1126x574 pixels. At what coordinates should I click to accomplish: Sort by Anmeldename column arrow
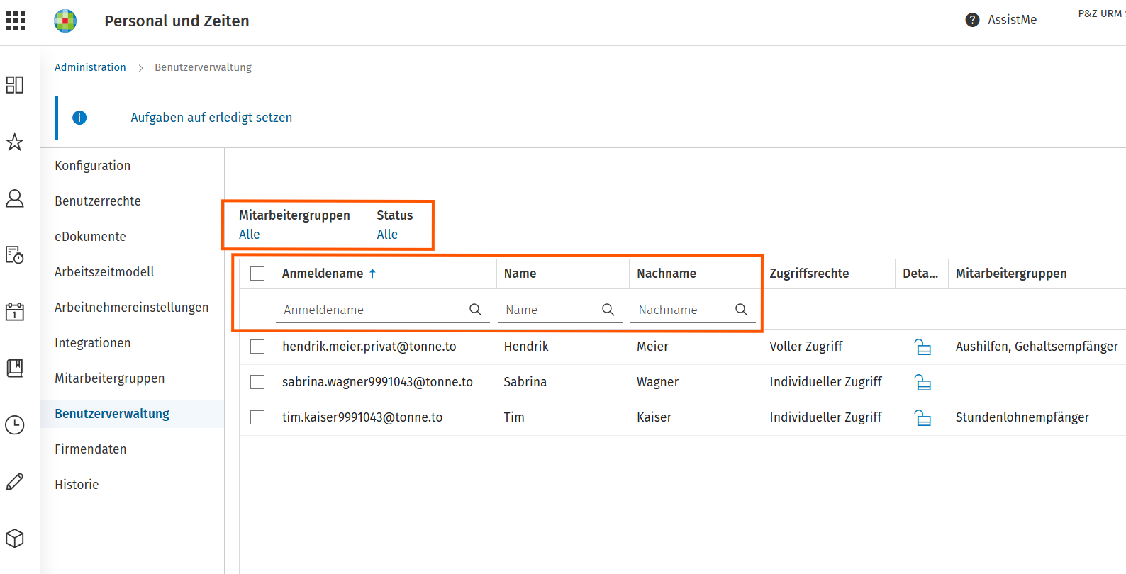pyautogui.click(x=372, y=274)
